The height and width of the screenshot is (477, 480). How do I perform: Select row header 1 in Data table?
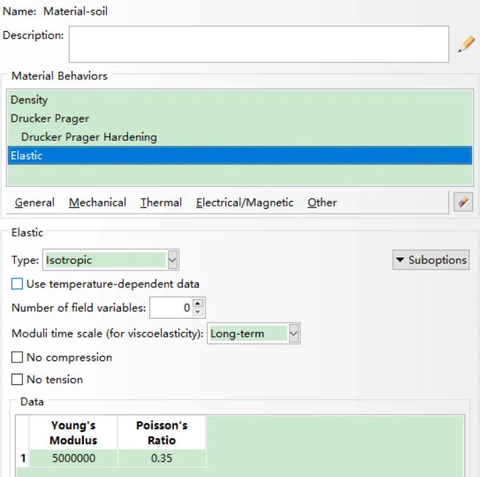click(23, 458)
